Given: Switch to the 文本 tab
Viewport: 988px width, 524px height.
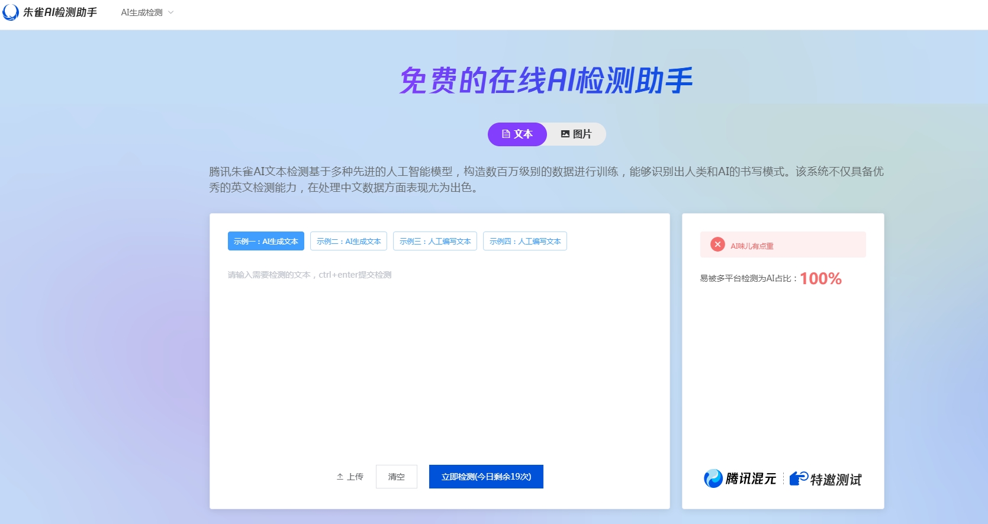Looking at the screenshot, I should pyautogui.click(x=517, y=134).
